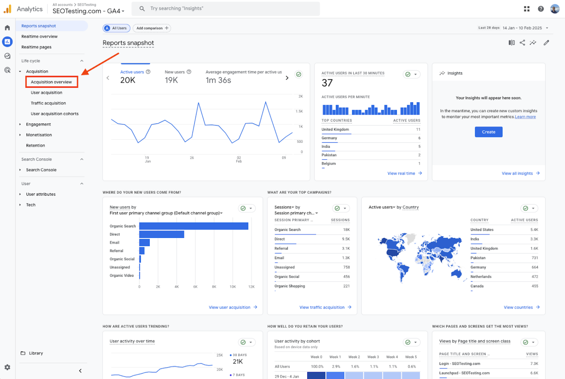Open the Home icon in left sidebar
The image size is (565, 379).
click(x=7, y=27)
